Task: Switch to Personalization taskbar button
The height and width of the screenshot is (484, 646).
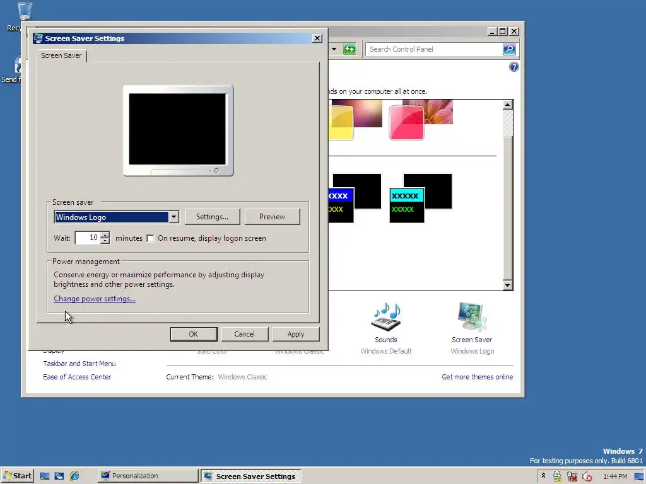Action: tap(148, 476)
